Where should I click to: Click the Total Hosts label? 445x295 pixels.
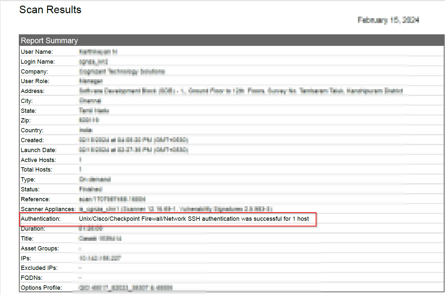point(37,170)
